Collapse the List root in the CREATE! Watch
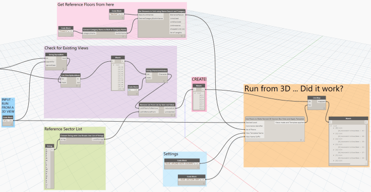 (195, 93)
